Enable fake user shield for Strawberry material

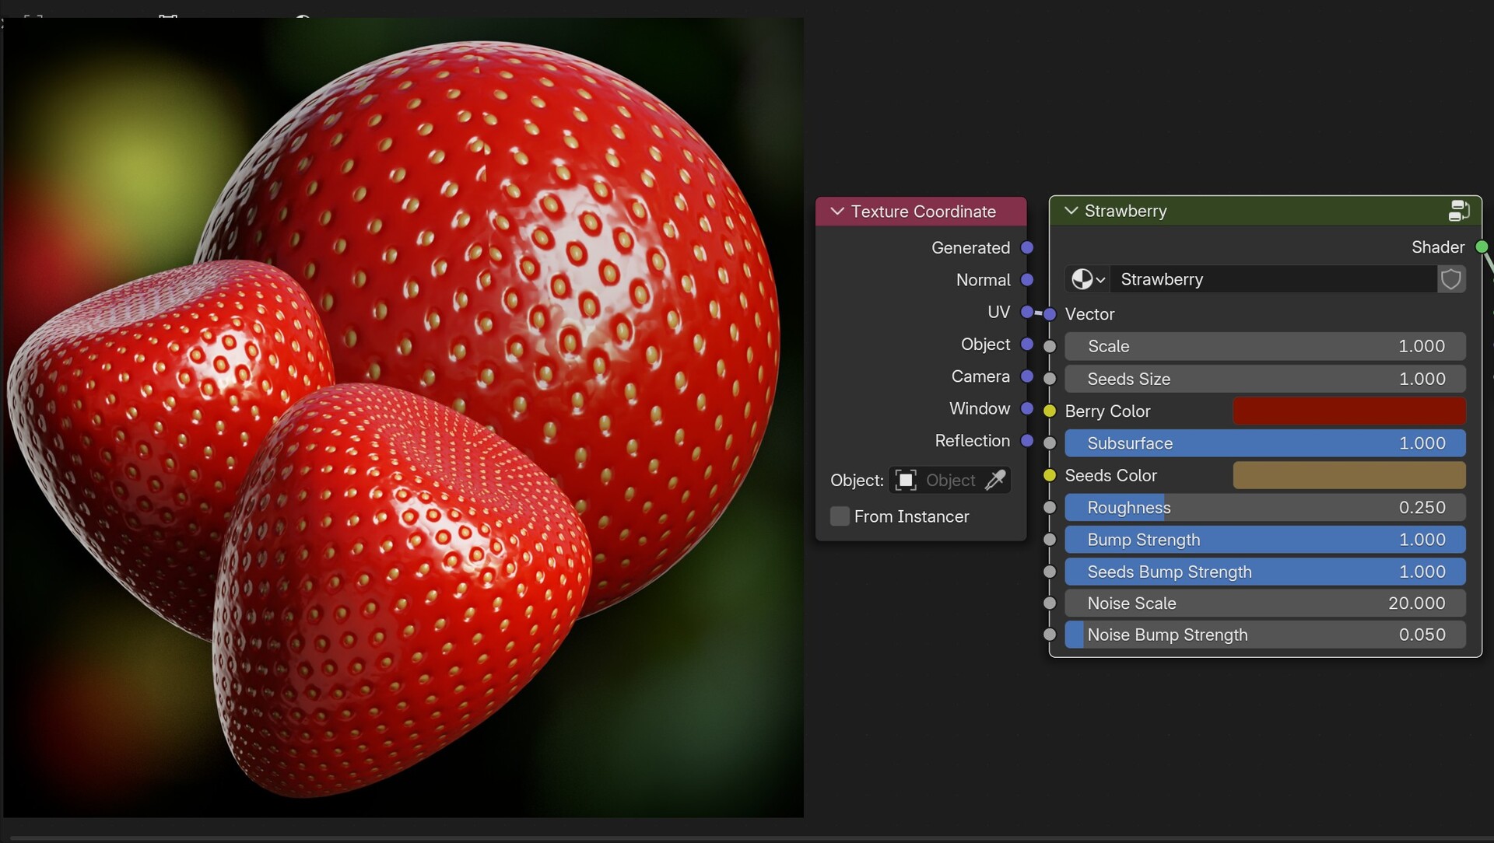(x=1451, y=279)
